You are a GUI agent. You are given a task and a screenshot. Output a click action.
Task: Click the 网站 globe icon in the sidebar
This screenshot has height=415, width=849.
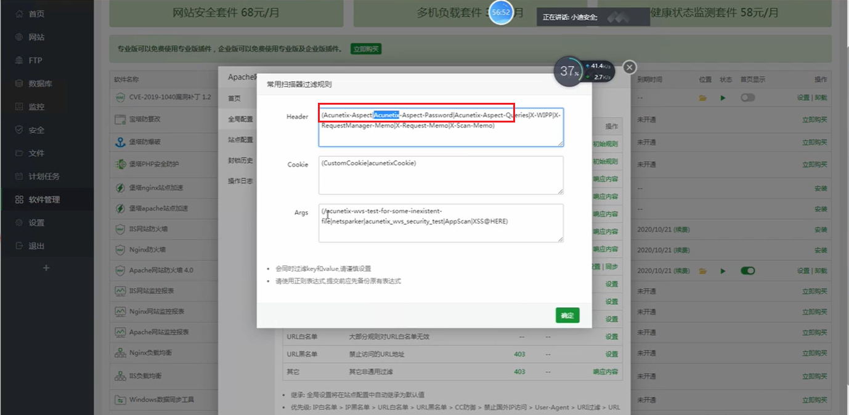pyautogui.click(x=19, y=37)
